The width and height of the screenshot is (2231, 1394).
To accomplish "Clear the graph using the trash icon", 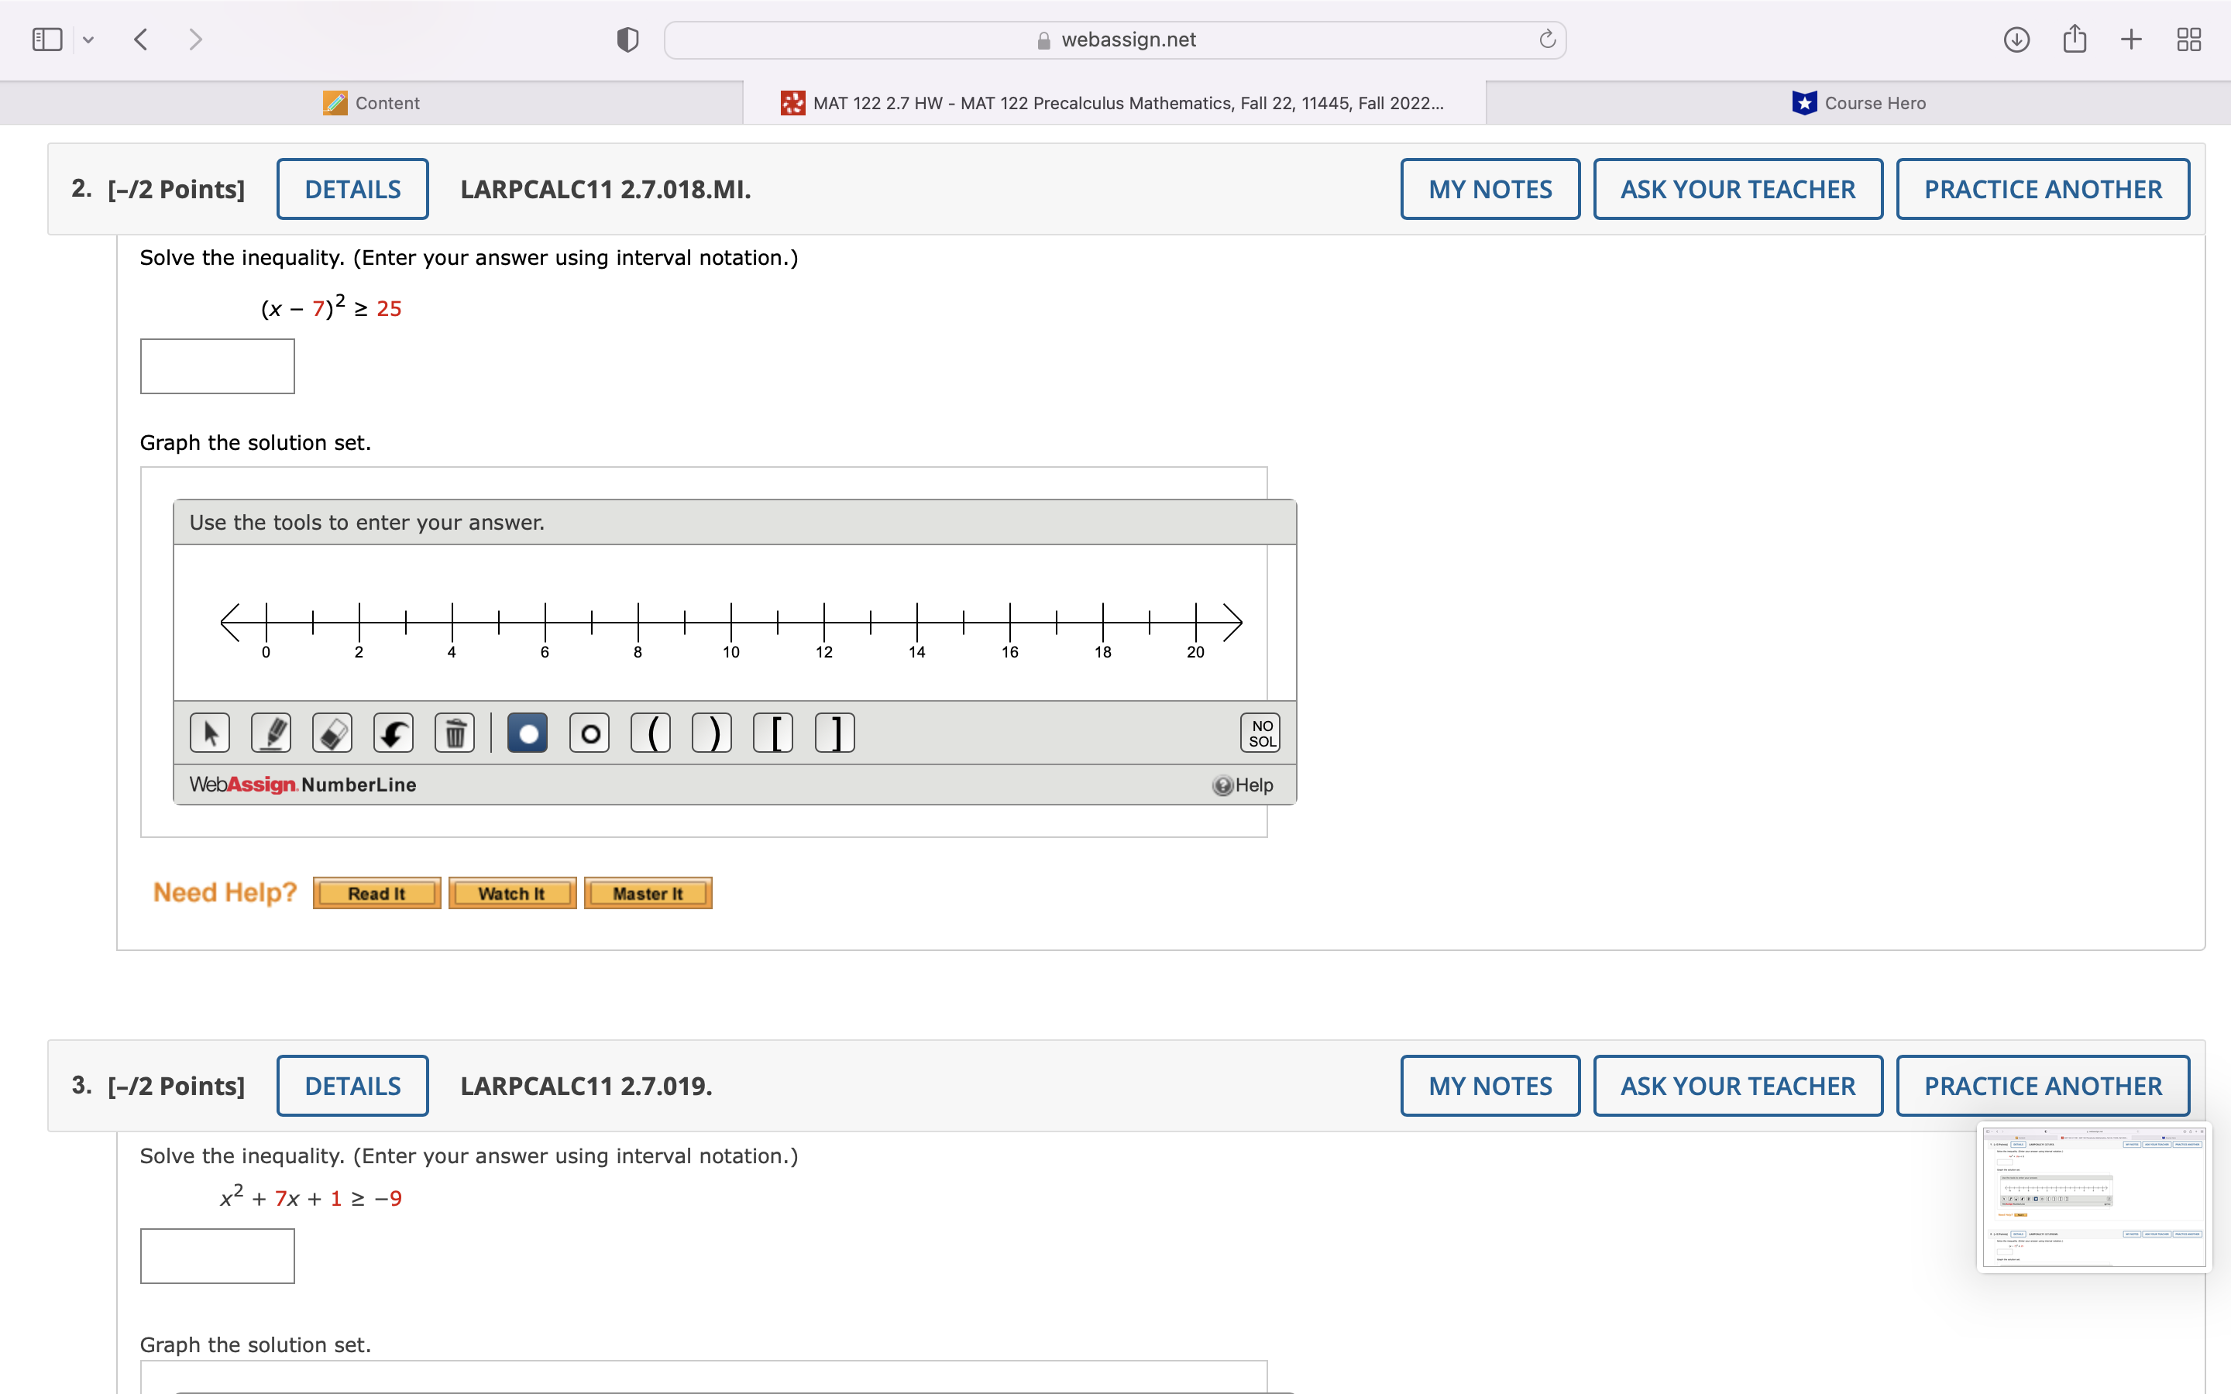I will pyautogui.click(x=455, y=732).
